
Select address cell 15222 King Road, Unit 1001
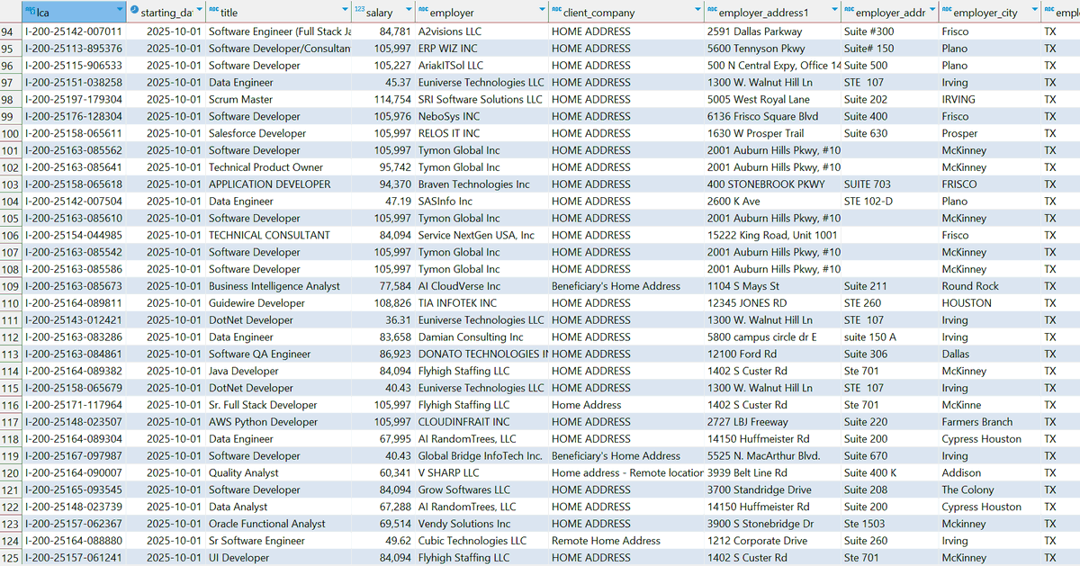coord(772,235)
